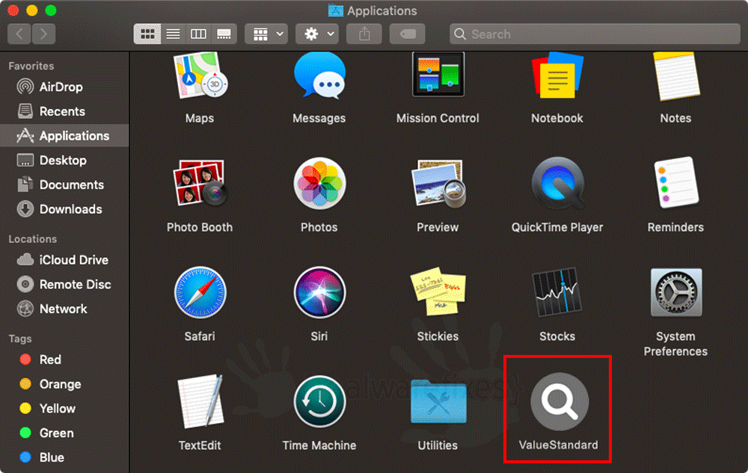This screenshot has height=473, width=748.
Task: Click the Edit Tags toolbar button
Action: click(407, 34)
